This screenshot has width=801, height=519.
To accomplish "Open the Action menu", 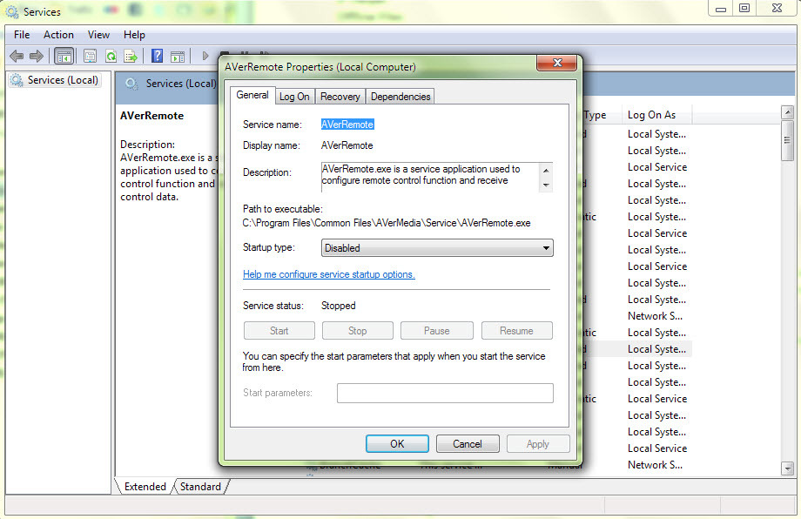I will tap(58, 35).
